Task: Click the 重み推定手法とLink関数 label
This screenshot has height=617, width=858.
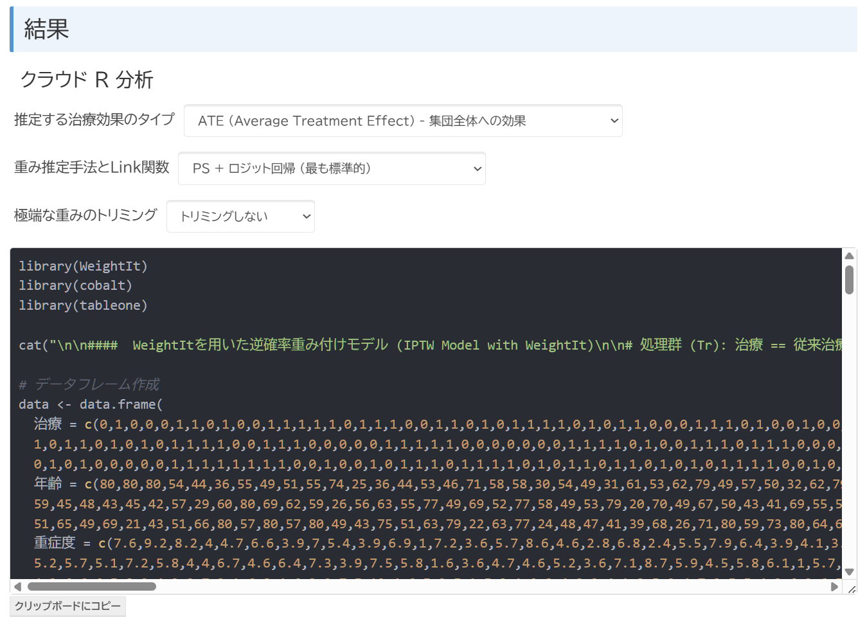Action: click(x=91, y=167)
